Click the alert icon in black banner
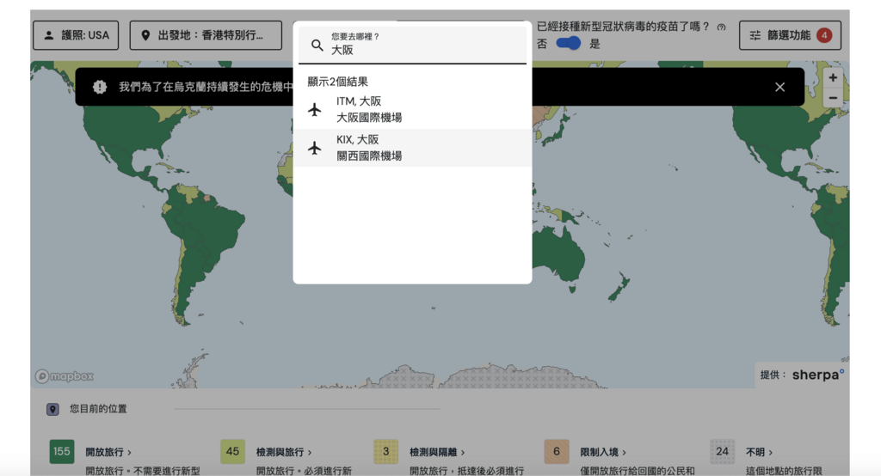This screenshot has height=476, width=881. pos(100,87)
